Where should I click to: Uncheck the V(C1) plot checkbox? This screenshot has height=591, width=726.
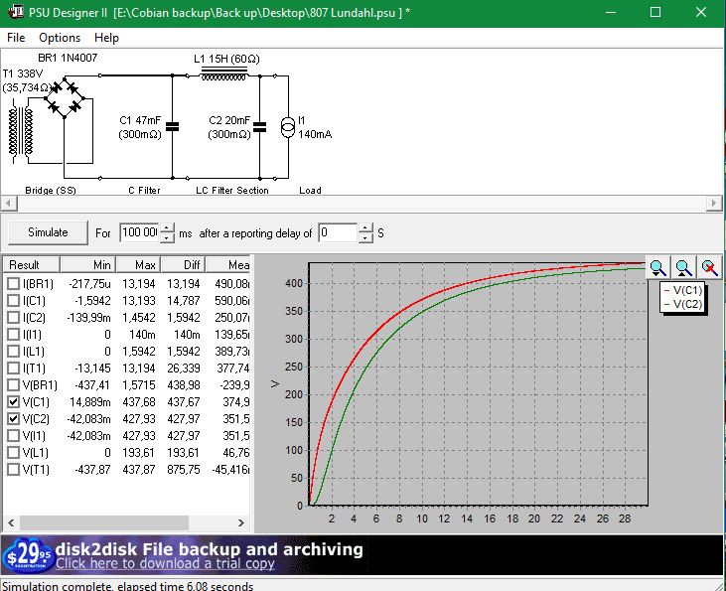[x=14, y=402]
